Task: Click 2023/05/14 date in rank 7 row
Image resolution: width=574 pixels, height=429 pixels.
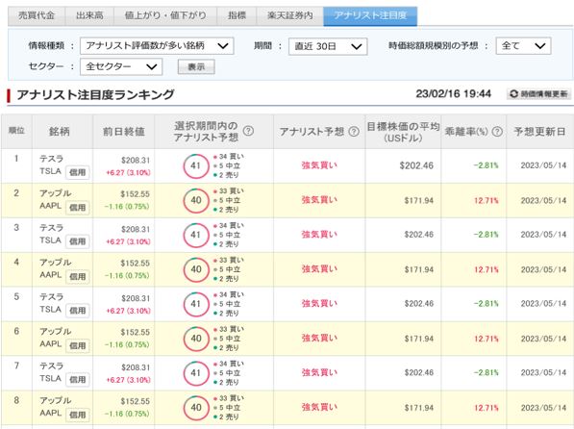Action: [543, 372]
